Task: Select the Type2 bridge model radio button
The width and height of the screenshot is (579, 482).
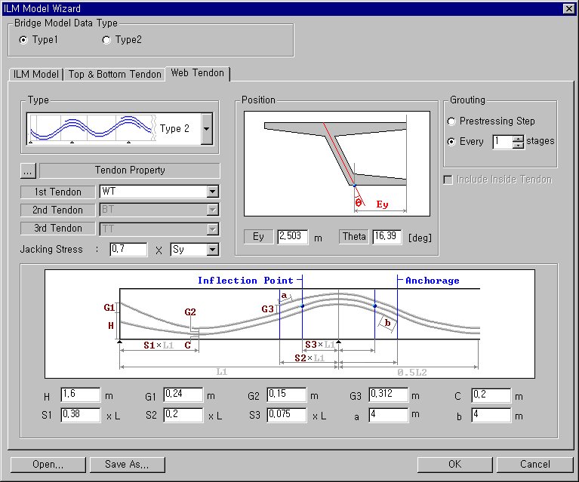Action: pyautogui.click(x=106, y=39)
